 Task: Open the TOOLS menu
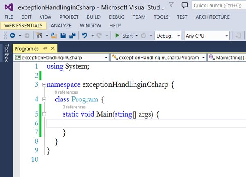tap(161, 17)
